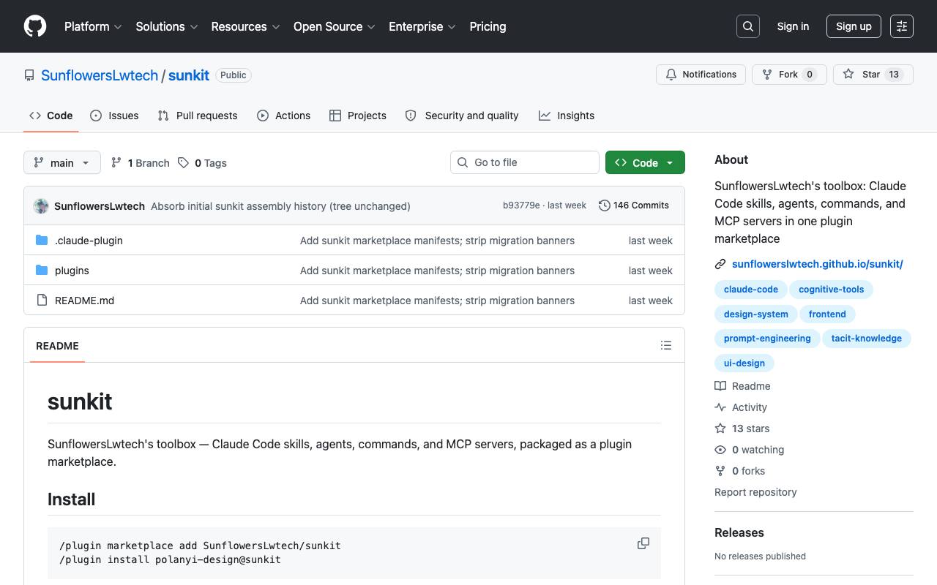937x585 pixels.
Task: View the 146 Commits history
Action: (x=634, y=205)
